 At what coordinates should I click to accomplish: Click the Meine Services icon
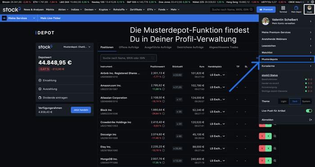4,18
